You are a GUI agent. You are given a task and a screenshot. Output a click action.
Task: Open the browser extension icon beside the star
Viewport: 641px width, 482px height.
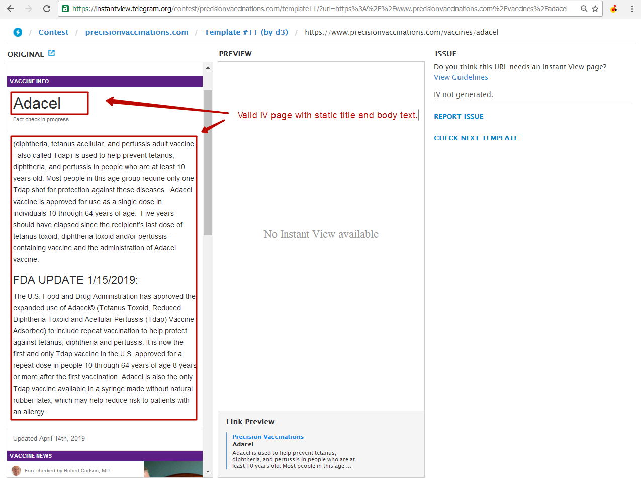pos(614,9)
